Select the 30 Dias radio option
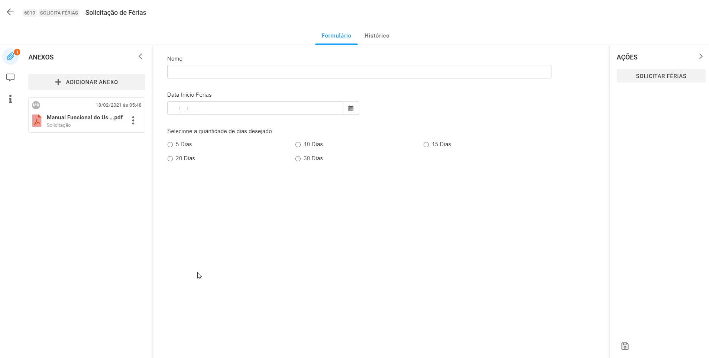This screenshot has width=709, height=358. click(298, 159)
